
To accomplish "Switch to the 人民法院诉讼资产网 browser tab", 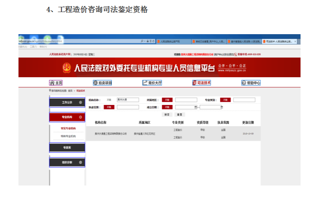I will coord(173,41).
